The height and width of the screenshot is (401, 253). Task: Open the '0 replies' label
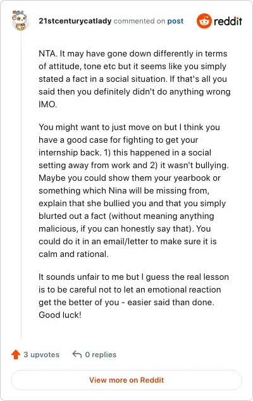[101, 355]
